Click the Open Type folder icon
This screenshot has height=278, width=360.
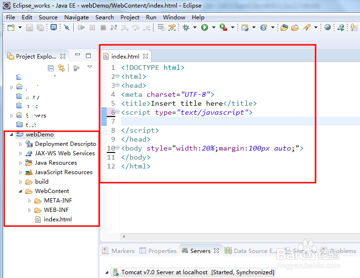pyautogui.click(x=284, y=28)
